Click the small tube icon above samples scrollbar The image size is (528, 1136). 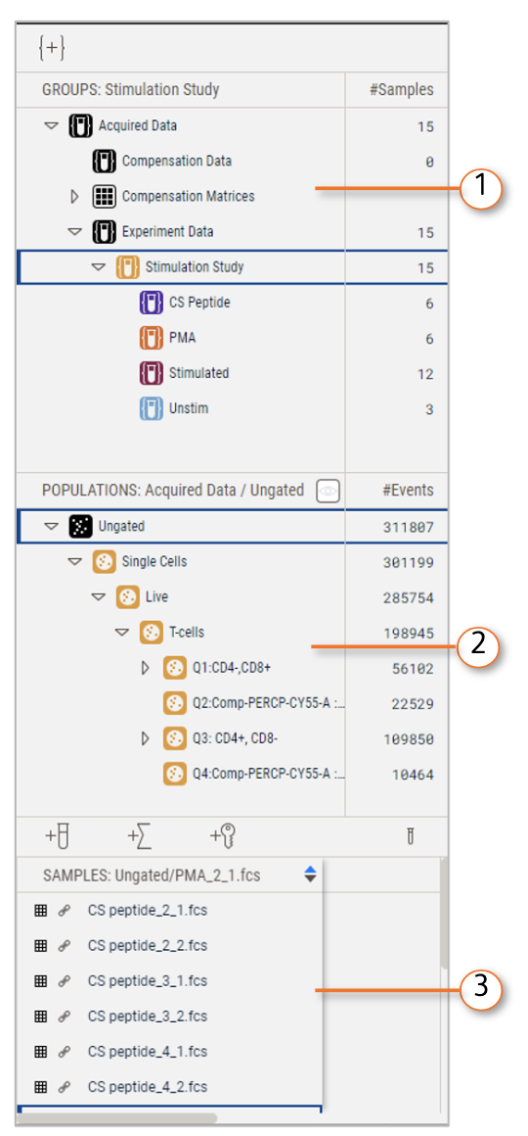410,837
